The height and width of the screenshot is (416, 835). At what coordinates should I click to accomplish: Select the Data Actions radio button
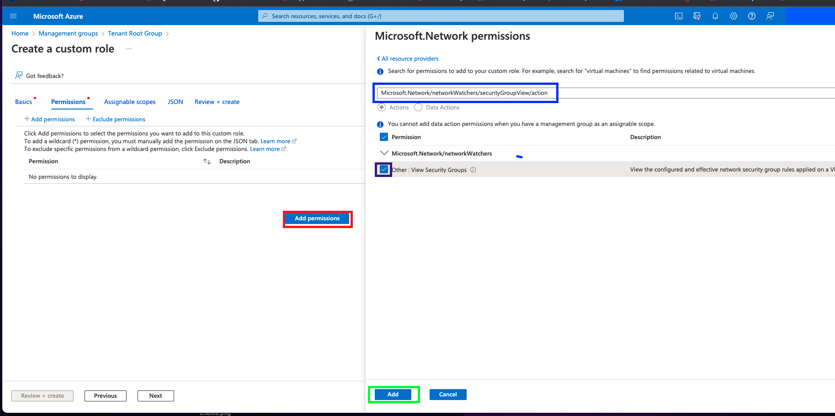pos(418,107)
